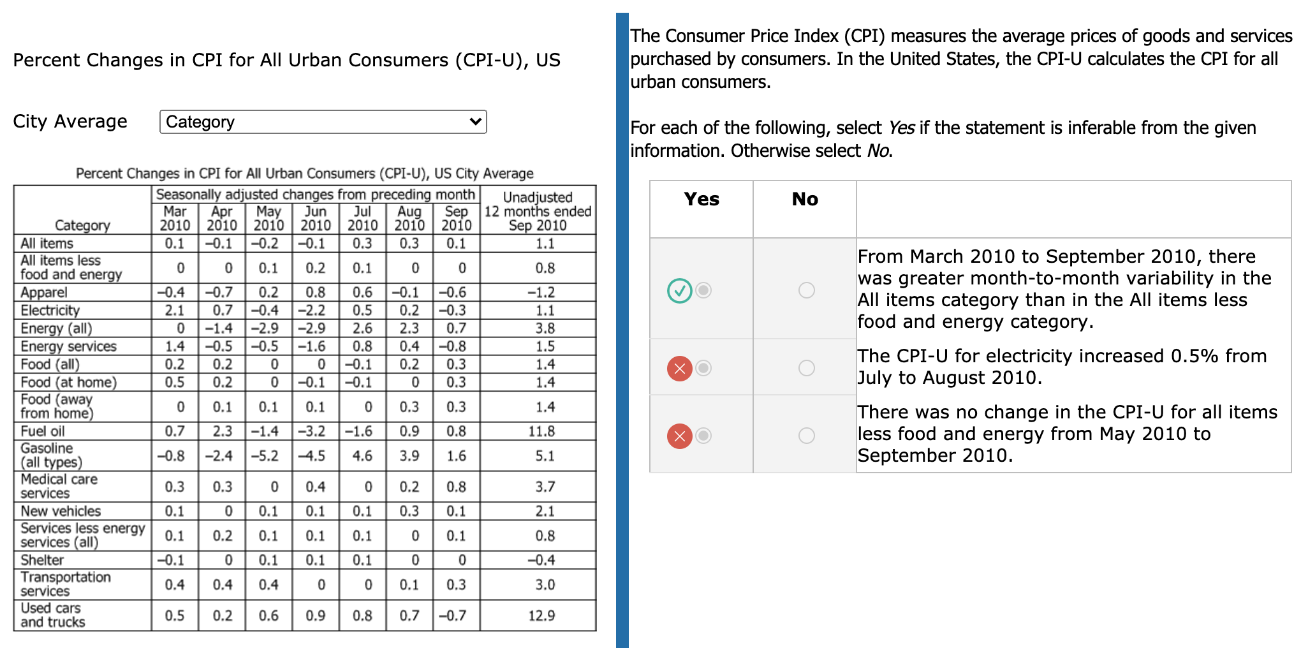Click the green checkmark icon in the first row
Screen dimensions: 1301x648
point(679,291)
